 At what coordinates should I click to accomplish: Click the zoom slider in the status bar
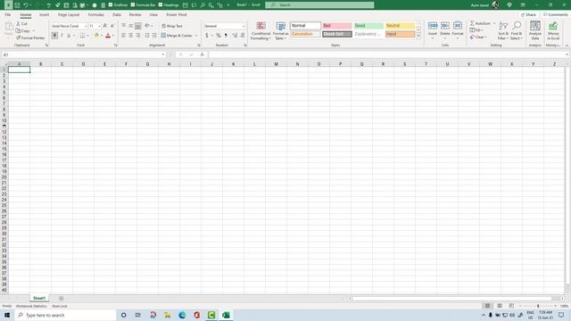click(538, 306)
